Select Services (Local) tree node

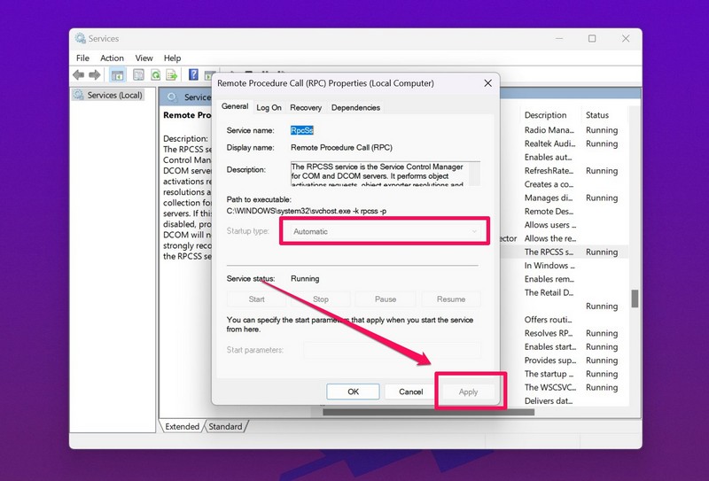(x=109, y=95)
